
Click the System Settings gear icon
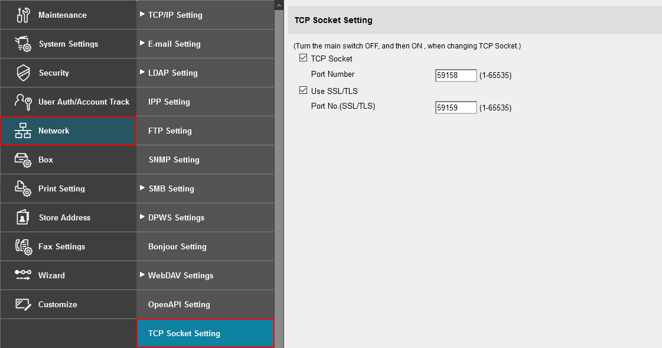(23, 44)
